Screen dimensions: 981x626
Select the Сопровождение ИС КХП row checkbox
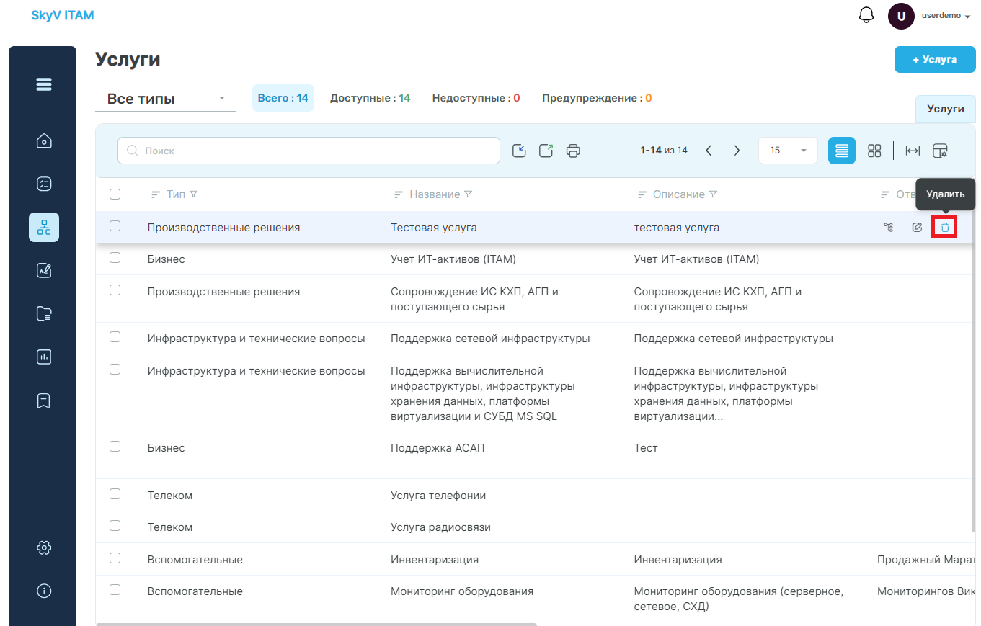tap(115, 290)
